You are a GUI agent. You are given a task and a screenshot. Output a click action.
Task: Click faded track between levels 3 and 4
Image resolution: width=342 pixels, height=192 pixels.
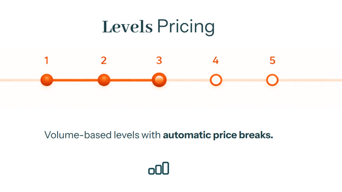click(188, 80)
